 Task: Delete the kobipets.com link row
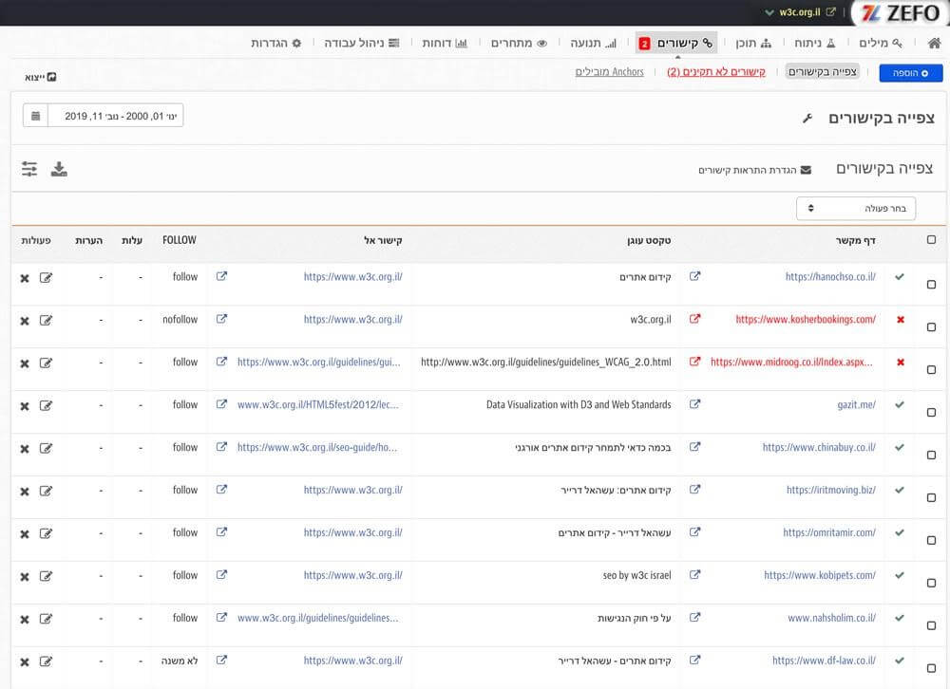[x=25, y=577]
